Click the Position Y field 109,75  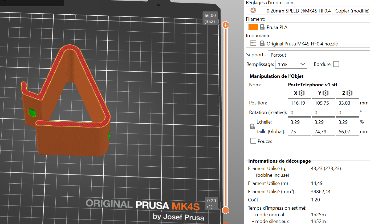tap(323, 103)
